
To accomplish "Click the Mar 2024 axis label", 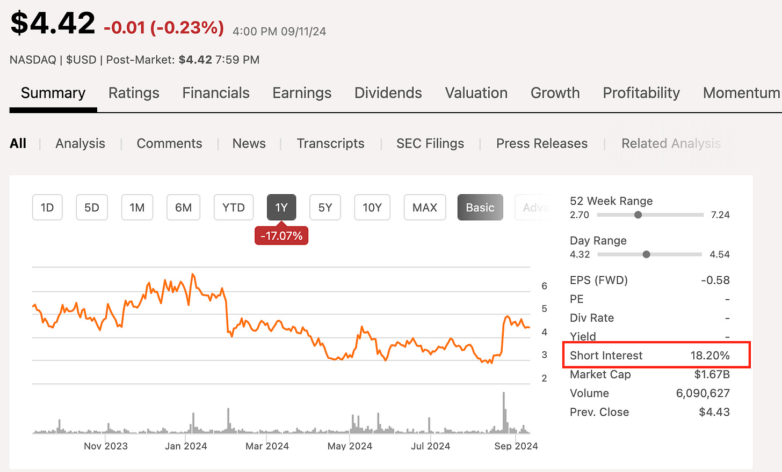I will coord(267,446).
